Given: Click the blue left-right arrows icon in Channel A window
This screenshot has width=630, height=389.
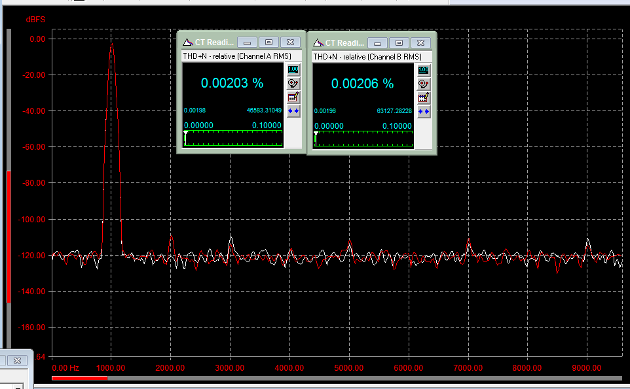Looking at the screenshot, I should coord(293,111).
